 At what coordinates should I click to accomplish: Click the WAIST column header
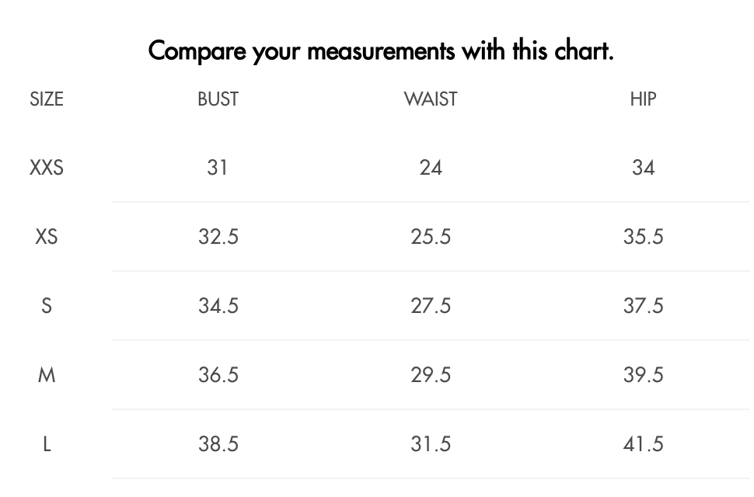[x=431, y=99]
